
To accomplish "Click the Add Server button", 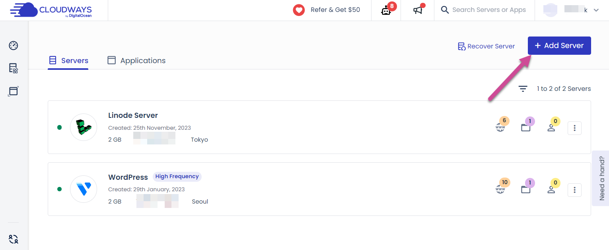I will click(x=559, y=46).
